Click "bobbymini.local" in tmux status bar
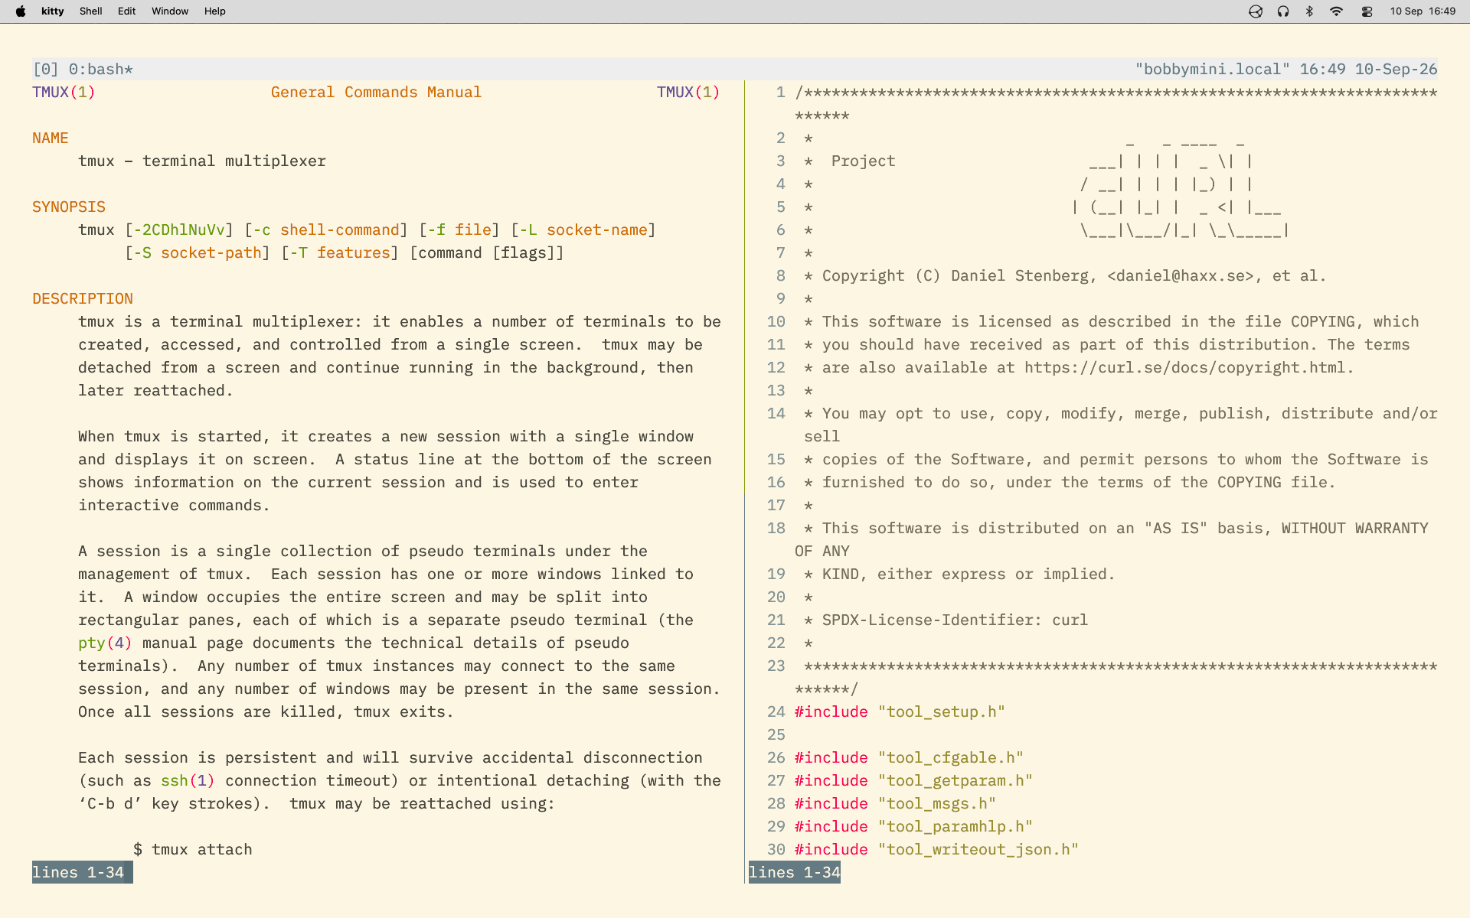The width and height of the screenshot is (1470, 918). tap(1213, 70)
